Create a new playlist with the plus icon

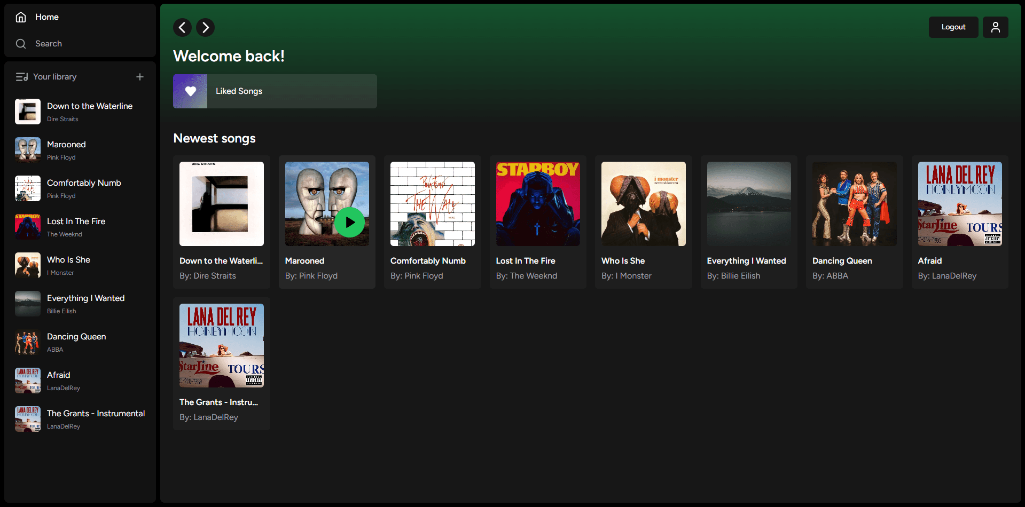(139, 76)
